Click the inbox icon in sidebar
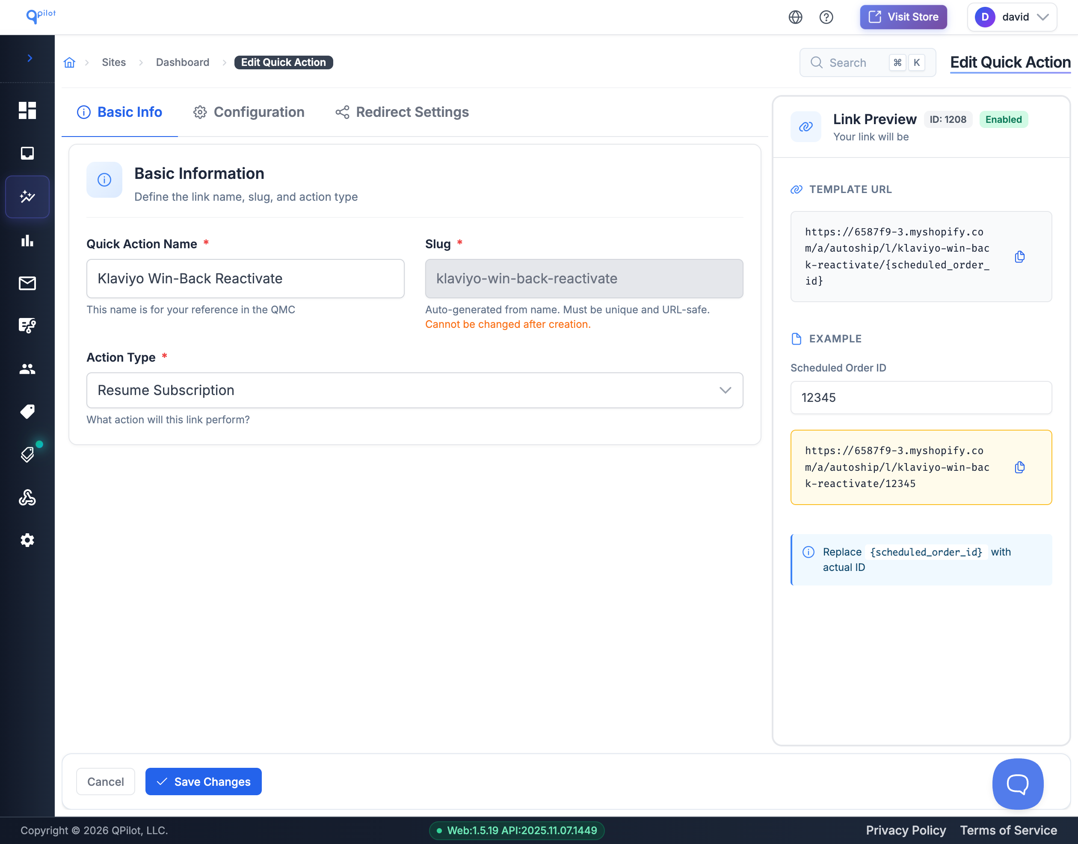 27,153
